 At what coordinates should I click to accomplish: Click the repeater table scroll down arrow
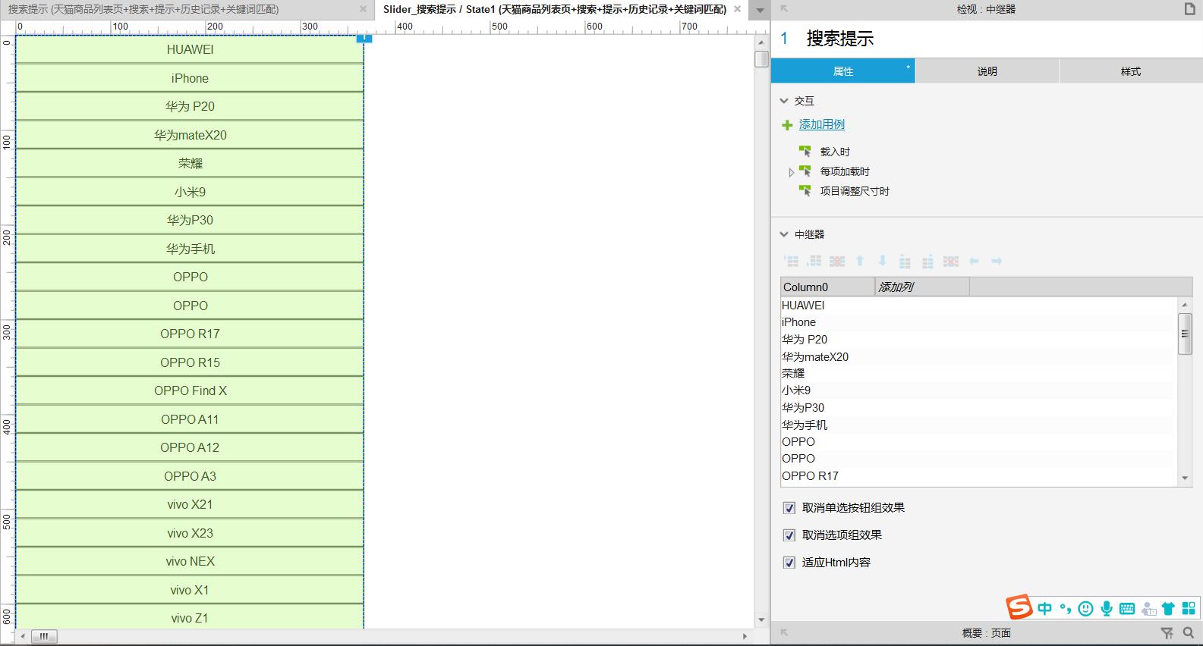click(1185, 478)
